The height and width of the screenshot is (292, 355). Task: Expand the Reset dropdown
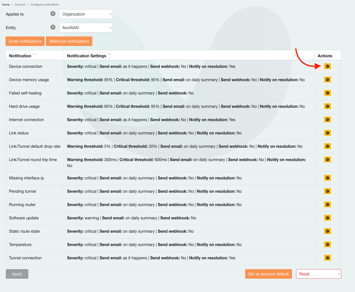318,274
